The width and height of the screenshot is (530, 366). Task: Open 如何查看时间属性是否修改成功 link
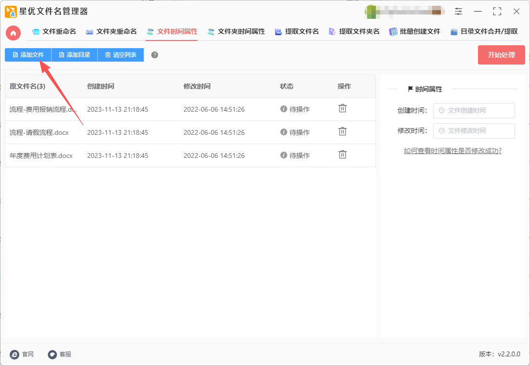452,151
